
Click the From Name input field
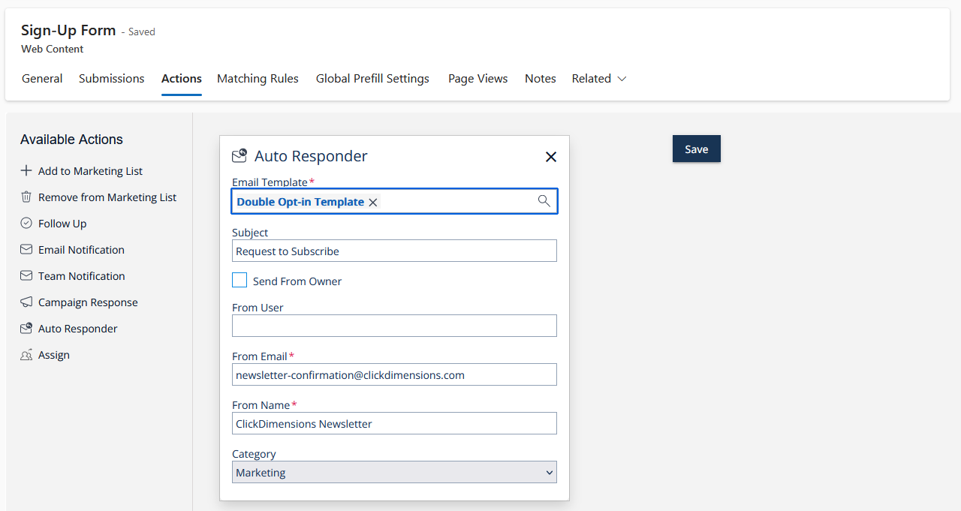point(394,423)
